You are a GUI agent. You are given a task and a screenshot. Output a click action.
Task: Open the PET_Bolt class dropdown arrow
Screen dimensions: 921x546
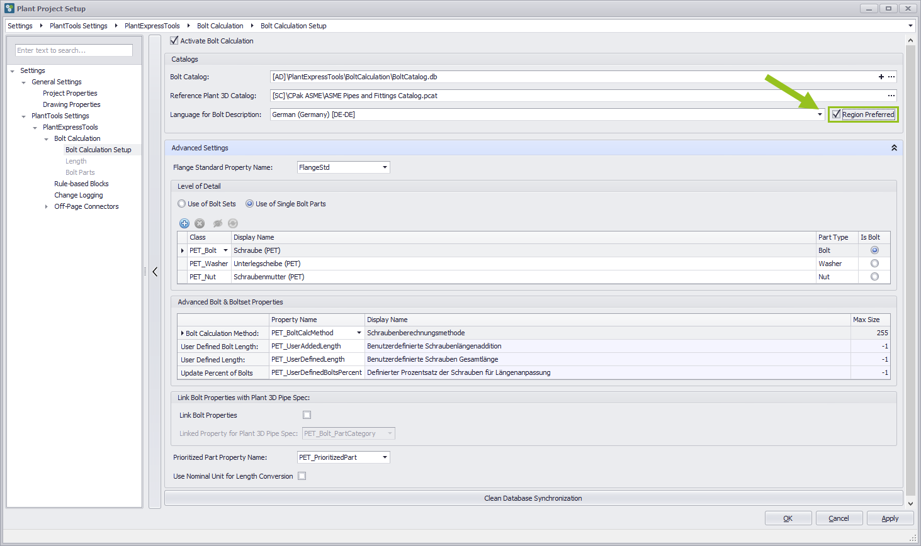225,250
